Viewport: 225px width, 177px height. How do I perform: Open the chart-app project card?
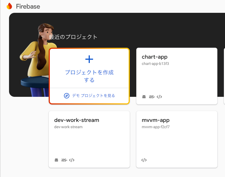pyautogui.click(x=177, y=76)
